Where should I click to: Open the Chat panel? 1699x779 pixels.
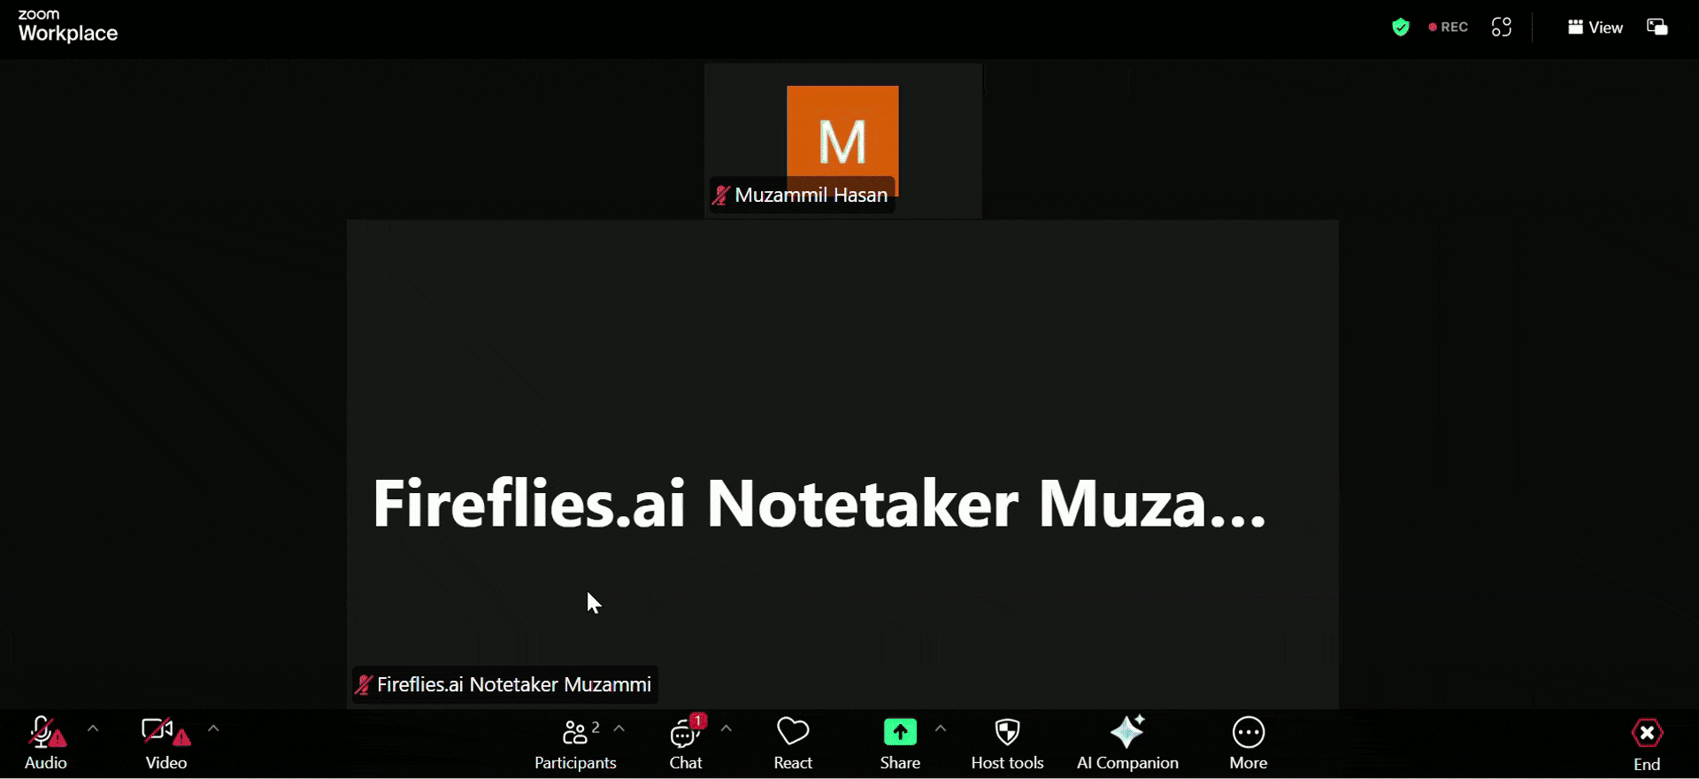coord(685,744)
